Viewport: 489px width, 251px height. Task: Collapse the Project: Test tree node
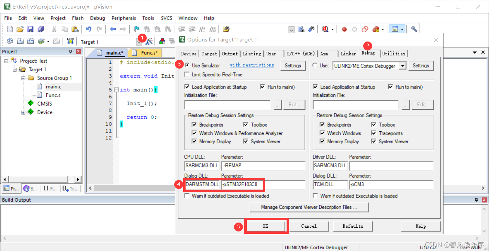pos(6,61)
